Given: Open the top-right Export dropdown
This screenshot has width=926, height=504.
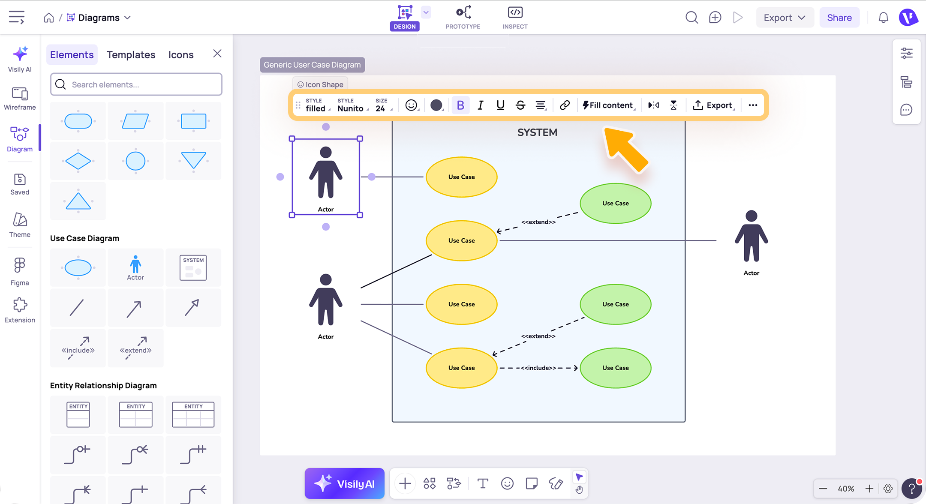Looking at the screenshot, I should 785,18.
